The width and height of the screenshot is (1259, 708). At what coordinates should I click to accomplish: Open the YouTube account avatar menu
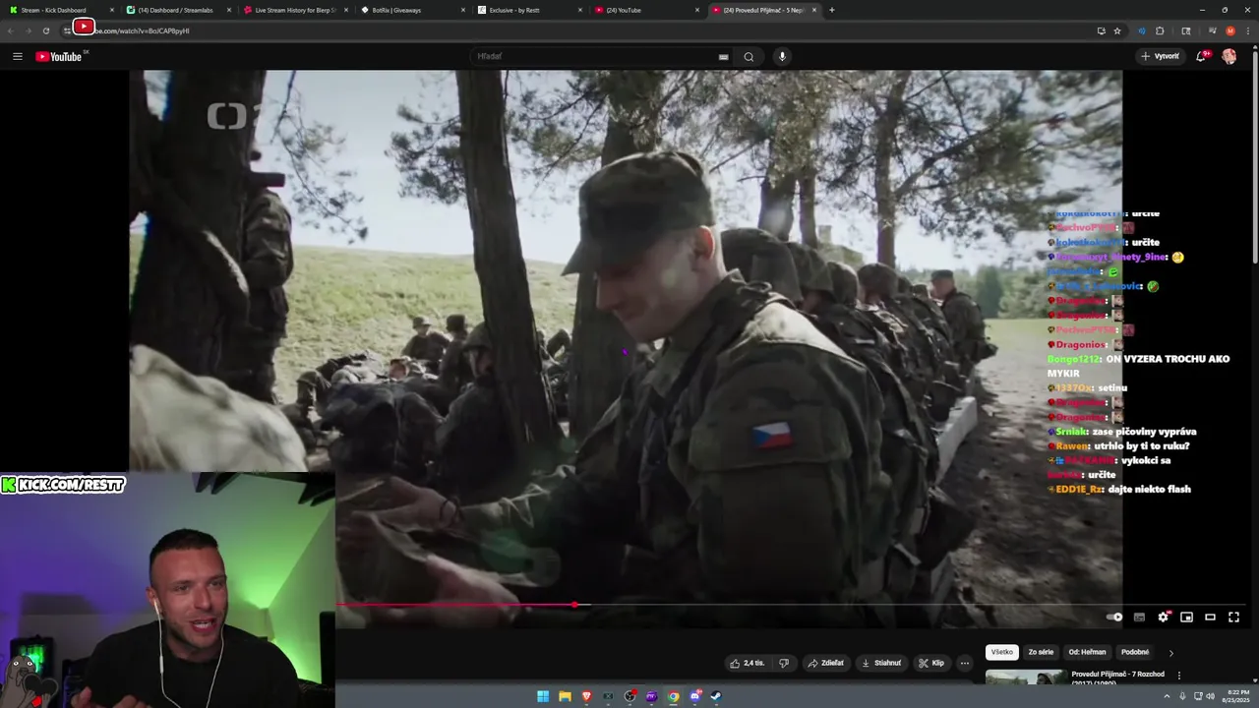pyautogui.click(x=1229, y=56)
